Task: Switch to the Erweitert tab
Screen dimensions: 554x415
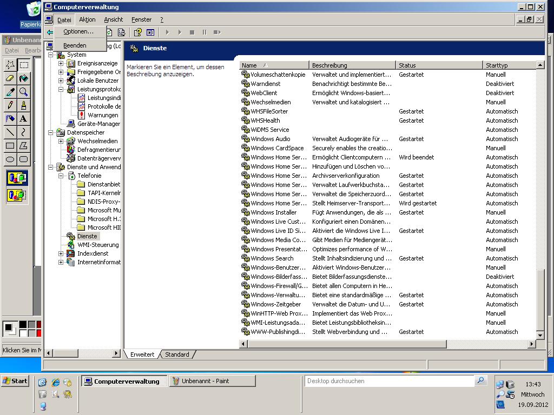Action: pyautogui.click(x=142, y=354)
